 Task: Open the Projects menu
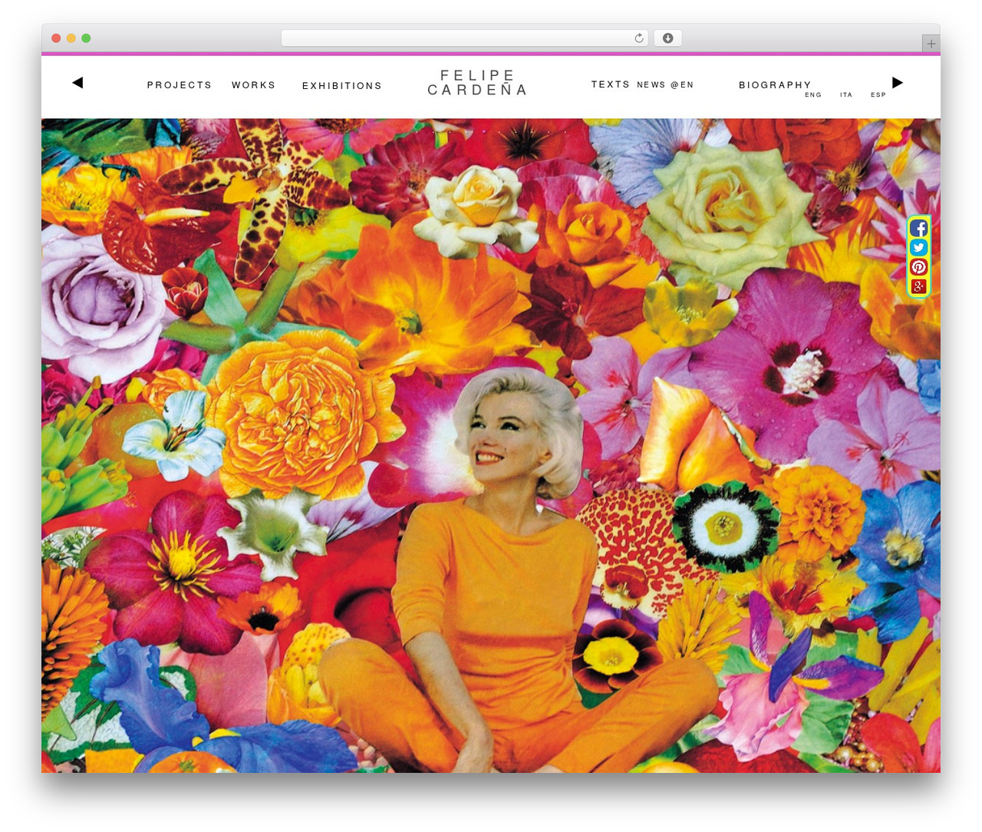click(180, 85)
